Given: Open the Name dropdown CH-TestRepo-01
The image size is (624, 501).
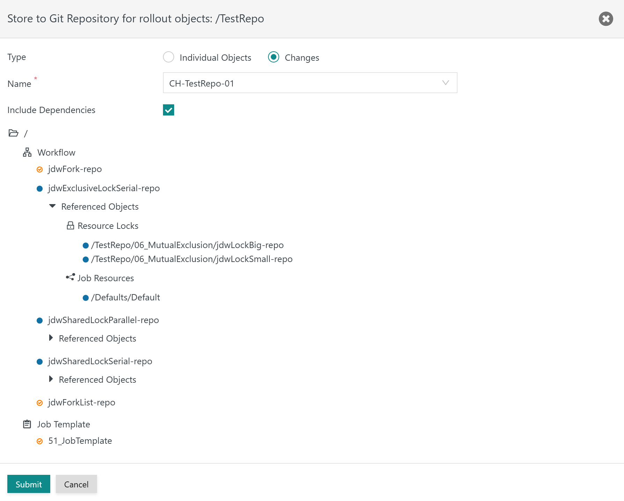Looking at the screenshot, I should 310,83.
